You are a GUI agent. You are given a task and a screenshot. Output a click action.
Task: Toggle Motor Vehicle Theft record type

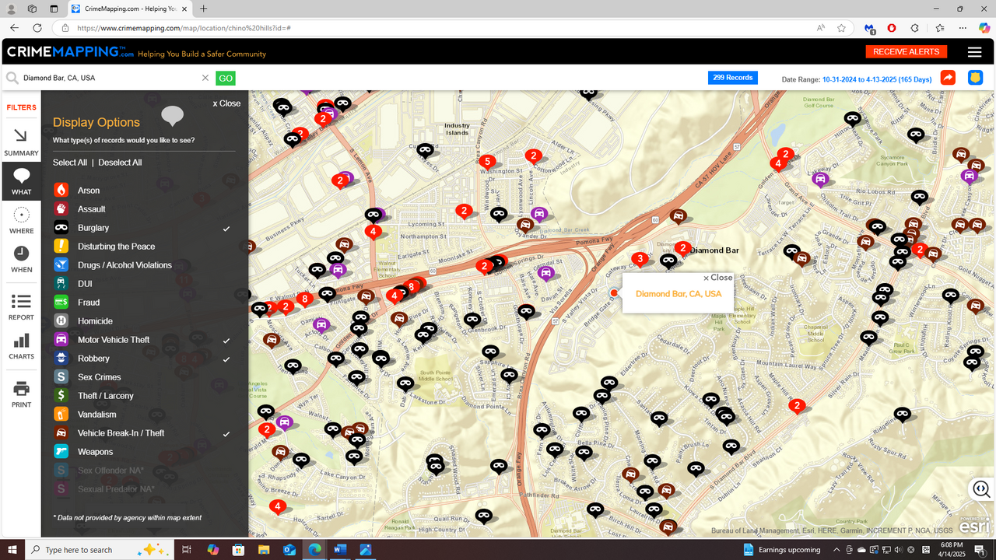click(x=114, y=340)
